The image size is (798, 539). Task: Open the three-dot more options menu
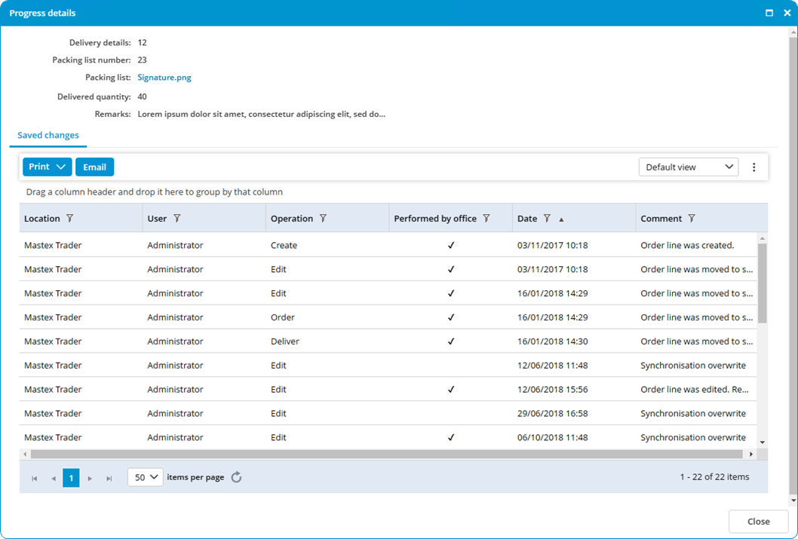coord(753,167)
